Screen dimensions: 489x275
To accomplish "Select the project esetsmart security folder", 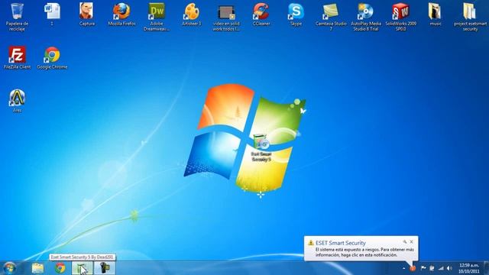I will (x=471, y=16).
